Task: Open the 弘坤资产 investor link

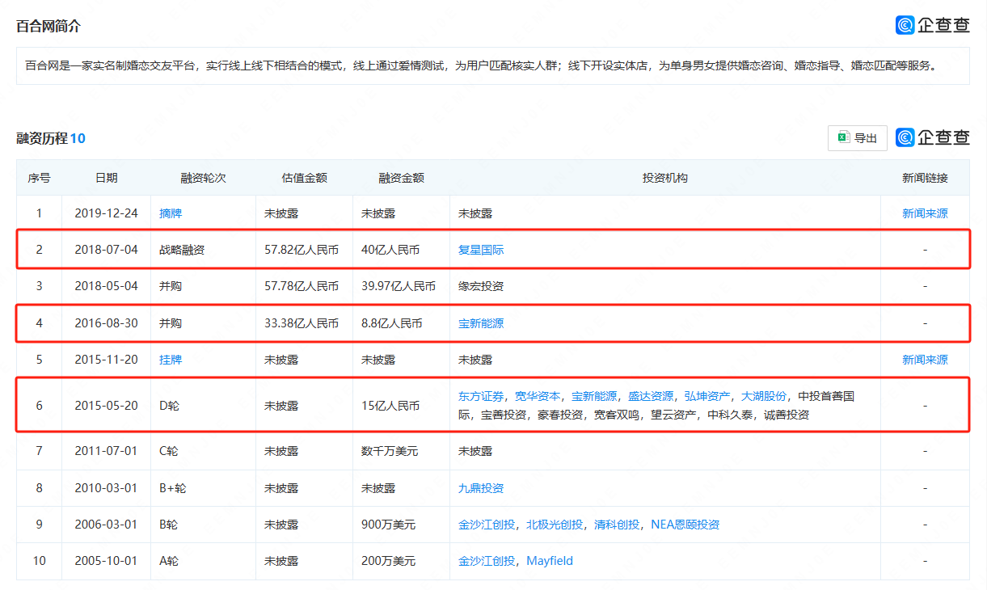Action: point(707,396)
